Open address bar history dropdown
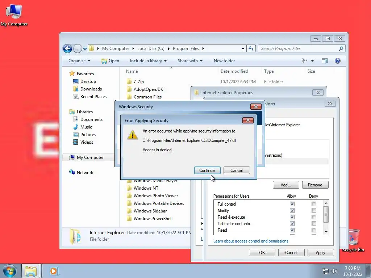 tap(243, 49)
